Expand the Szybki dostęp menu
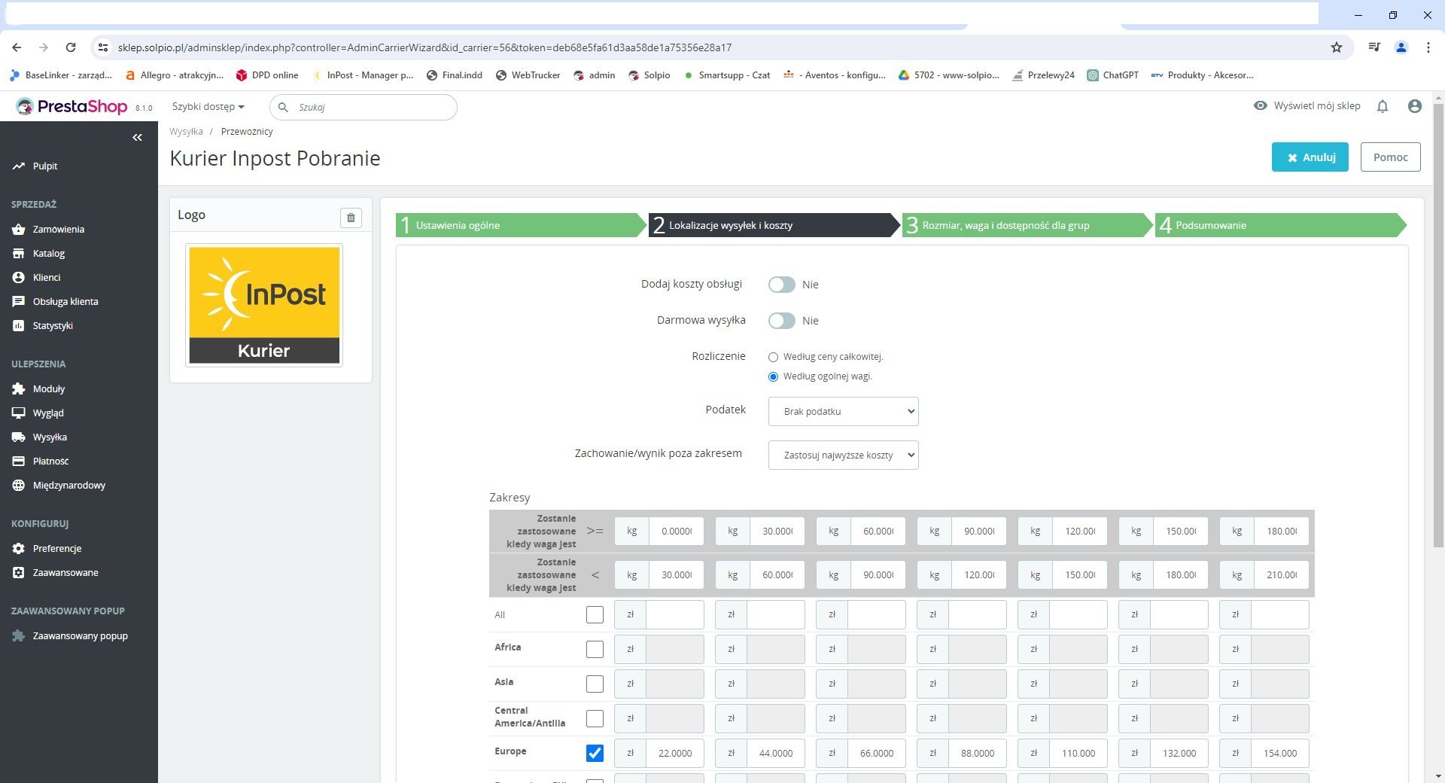Screen dimensions: 1445x783 click(208, 107)
